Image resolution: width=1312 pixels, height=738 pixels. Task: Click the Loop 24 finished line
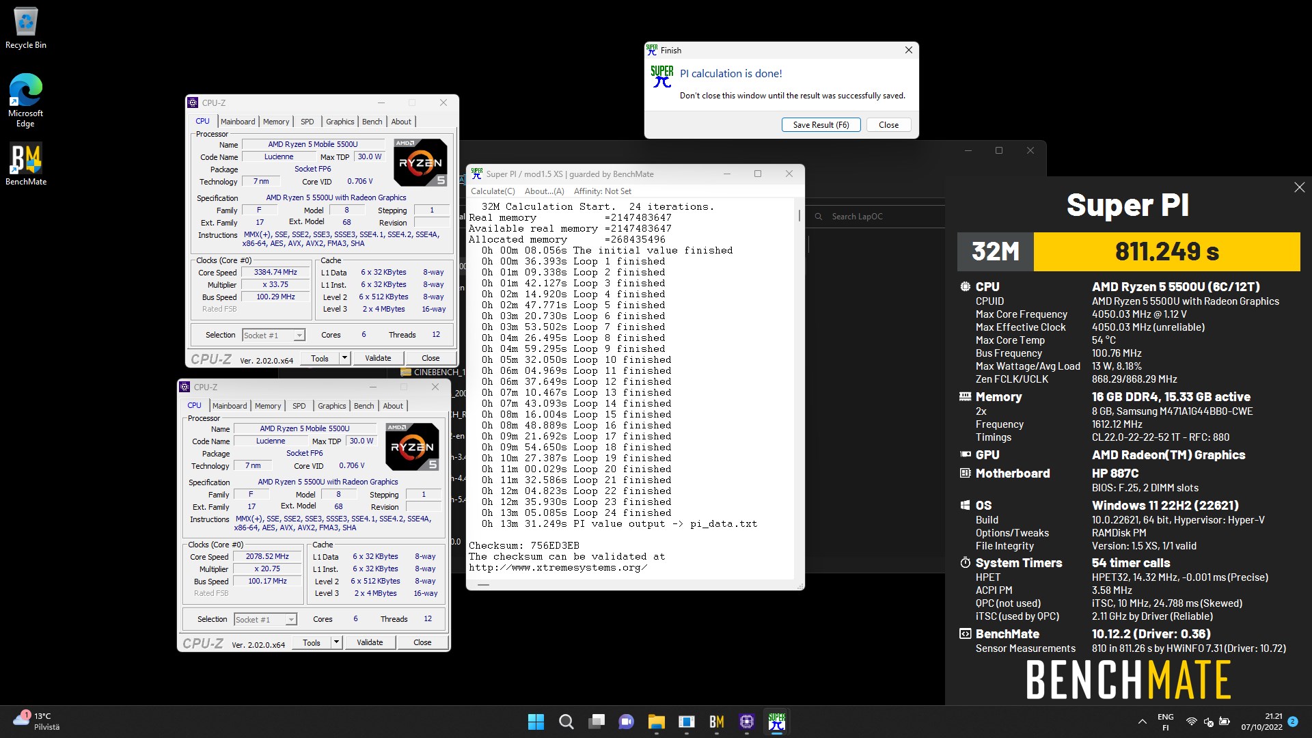[576, 513]
